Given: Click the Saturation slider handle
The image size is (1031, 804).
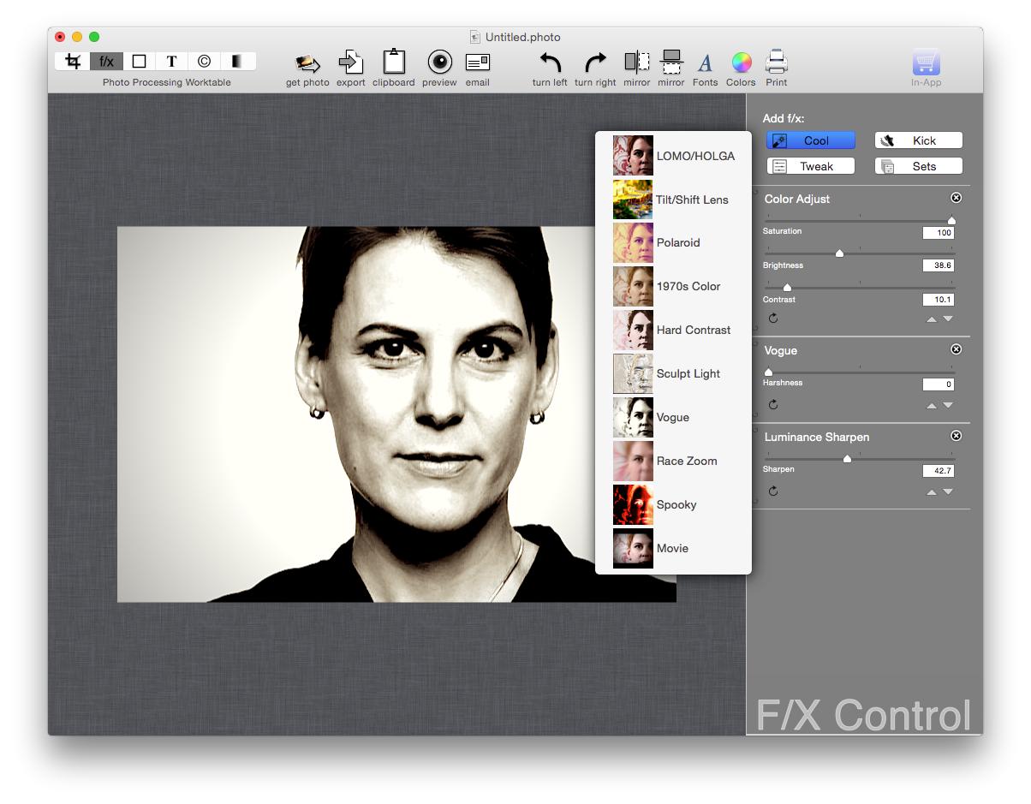Looking at the screenshot, I should coord(951,221).
